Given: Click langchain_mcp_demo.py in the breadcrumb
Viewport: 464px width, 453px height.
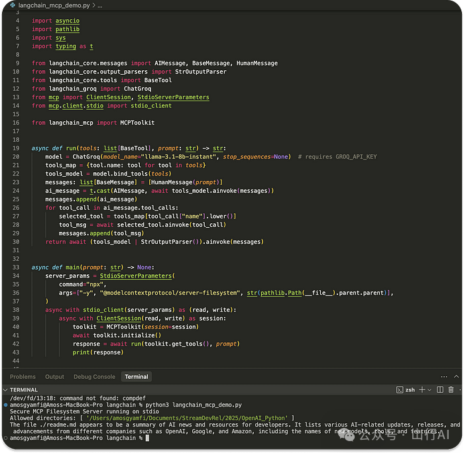Looking at the screenshot, I should tap(55, 5).
